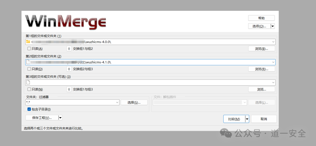Open the 选项(O)... button

pyautogui.click(x=259, y=26)
